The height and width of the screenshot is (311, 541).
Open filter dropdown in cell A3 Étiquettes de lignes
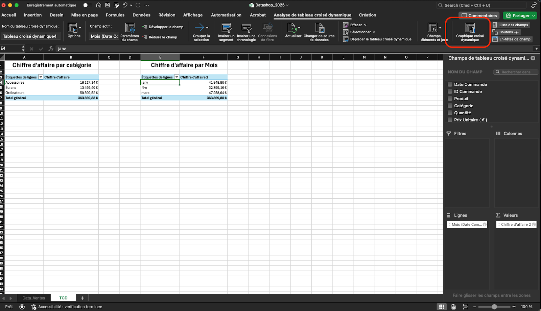(41, 77)
